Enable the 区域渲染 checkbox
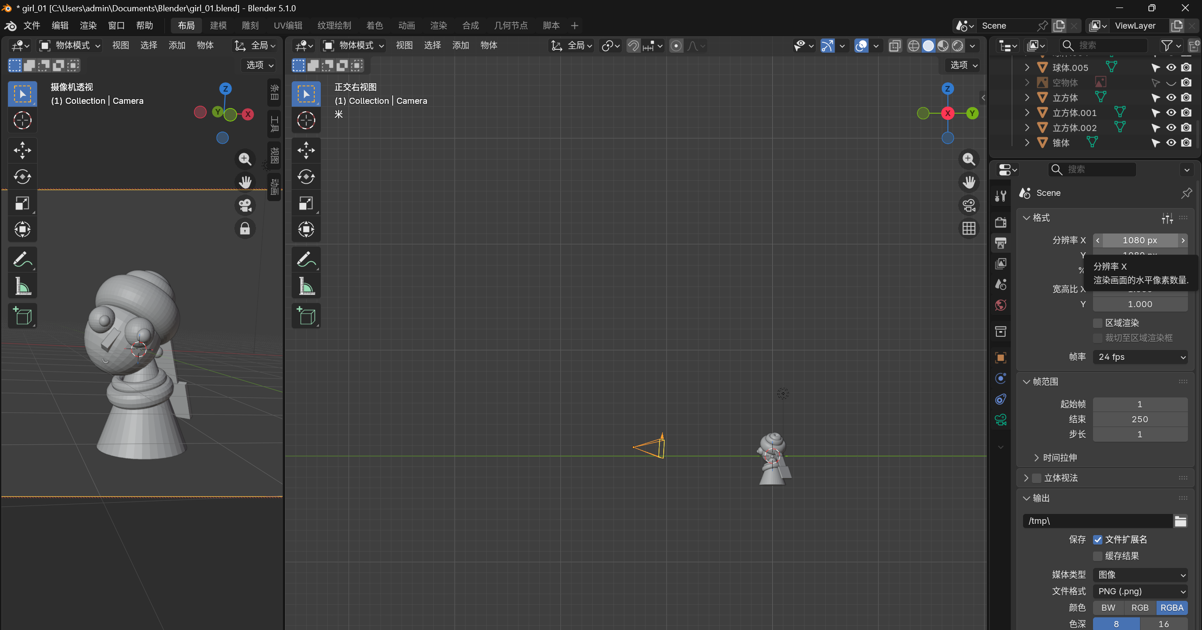 point(1098,323)
